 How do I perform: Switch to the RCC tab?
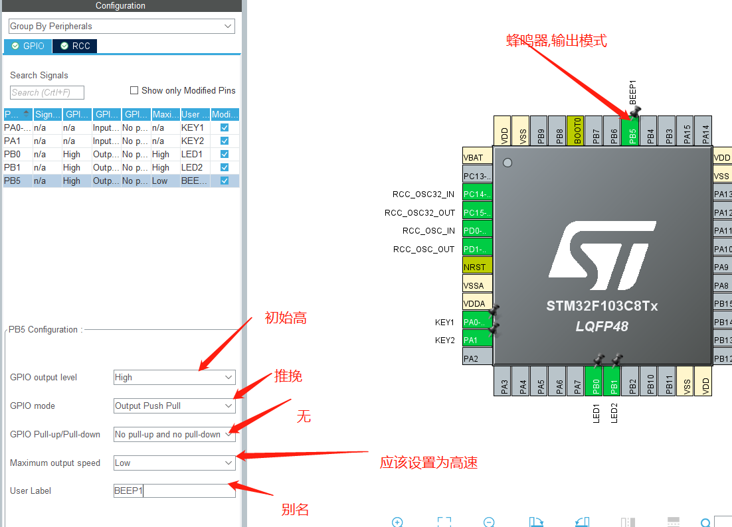pyautogui.click(x=74, y=46)
